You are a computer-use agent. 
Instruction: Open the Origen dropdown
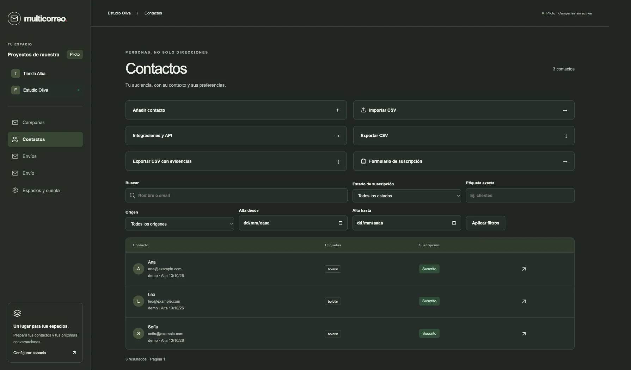[180, 224]
